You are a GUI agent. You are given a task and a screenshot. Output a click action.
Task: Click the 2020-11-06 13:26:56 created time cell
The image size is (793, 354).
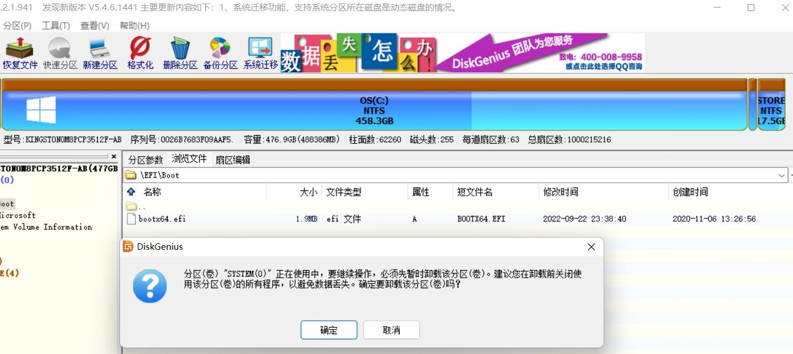(x=714, y=219)
